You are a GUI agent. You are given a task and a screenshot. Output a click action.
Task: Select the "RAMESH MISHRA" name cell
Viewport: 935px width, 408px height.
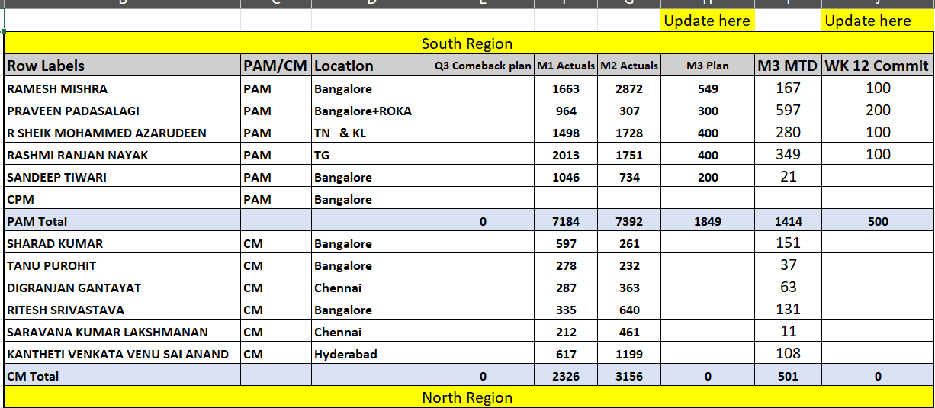click(57, 88)
